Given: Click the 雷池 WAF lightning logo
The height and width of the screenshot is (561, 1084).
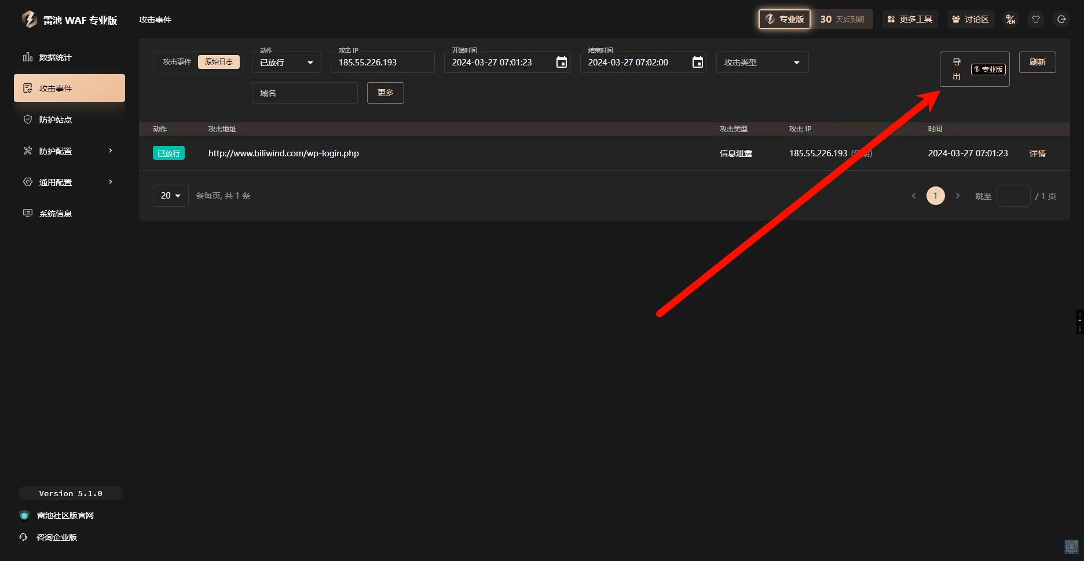Looking at the screenshot, I should tap(29, 20).
